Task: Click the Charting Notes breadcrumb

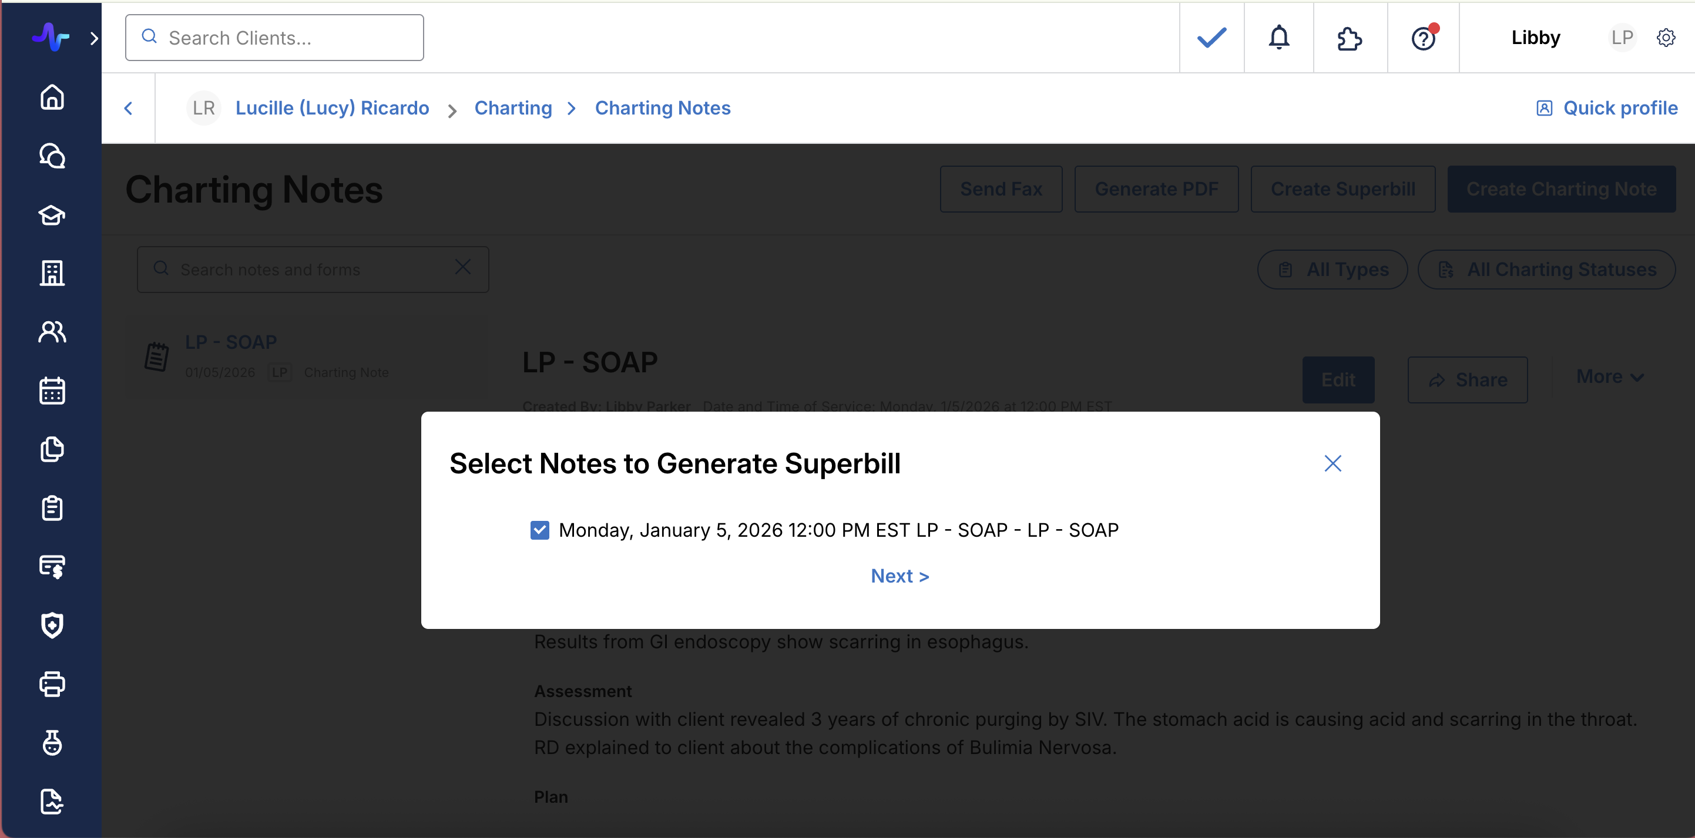Action: pyautogui.click(x=662, y=108)
